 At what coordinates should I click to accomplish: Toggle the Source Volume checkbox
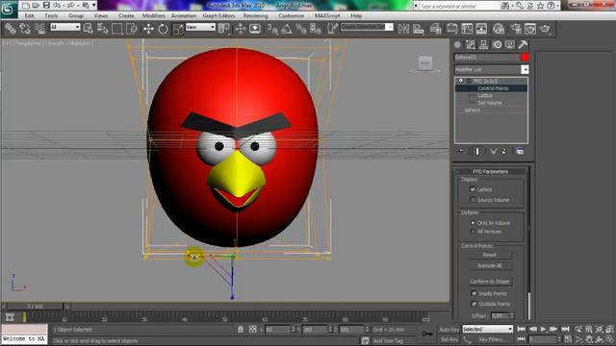click(473, 200)
